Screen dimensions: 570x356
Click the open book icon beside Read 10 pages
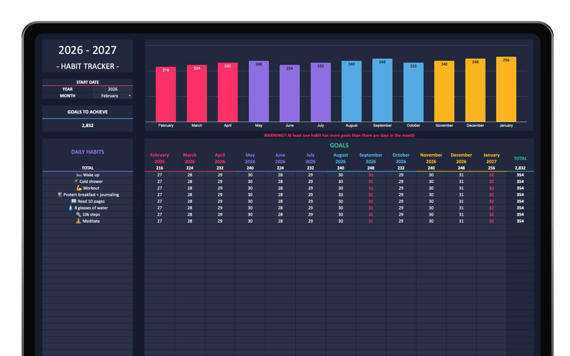tap(74, 201)
